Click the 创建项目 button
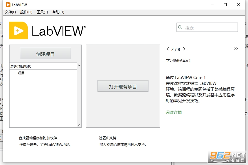Screen dimensions: 248x165 [x=45, y=54]
